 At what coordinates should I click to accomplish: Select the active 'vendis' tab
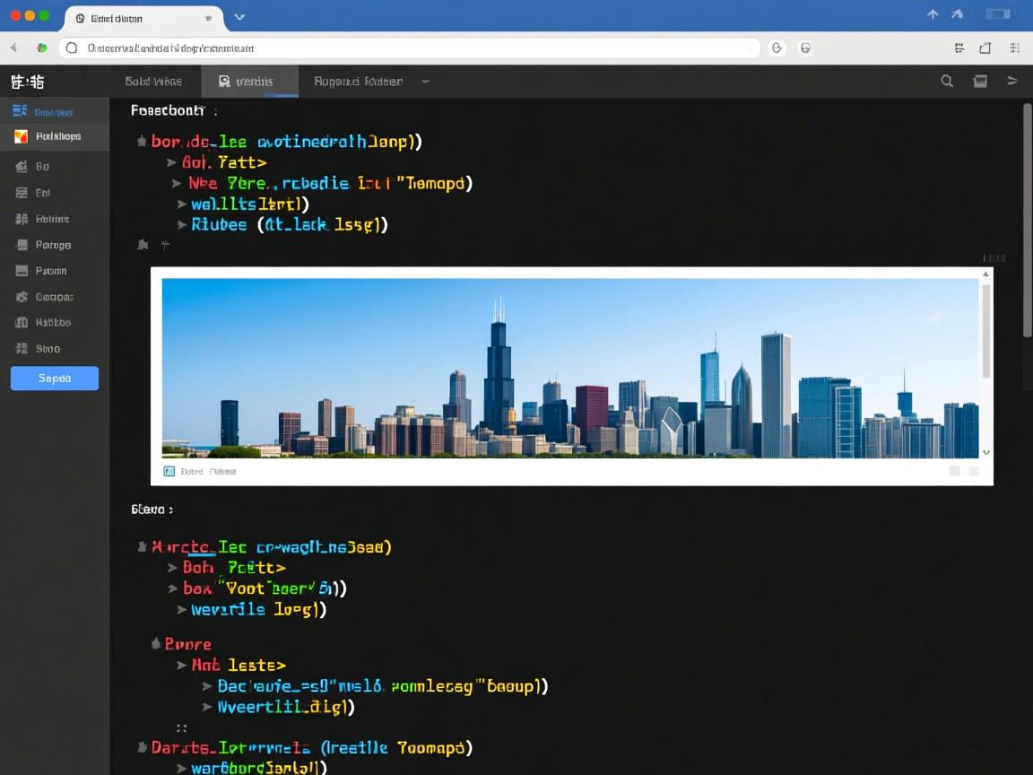pyautogui.click(x=248, y=82)
